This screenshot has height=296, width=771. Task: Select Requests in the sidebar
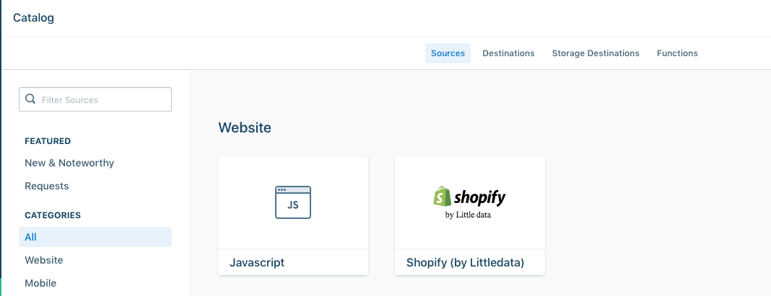(x=47, y=186)
